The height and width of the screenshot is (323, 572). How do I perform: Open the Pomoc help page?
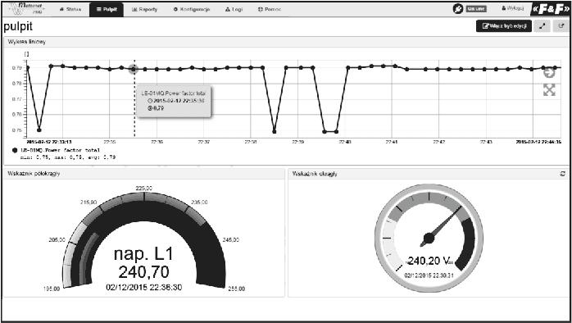click(270, 9)
